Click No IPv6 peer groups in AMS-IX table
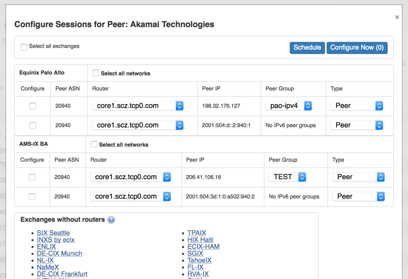Image resolution: width=408 pixels, height=279 pixels. (294, 197)
